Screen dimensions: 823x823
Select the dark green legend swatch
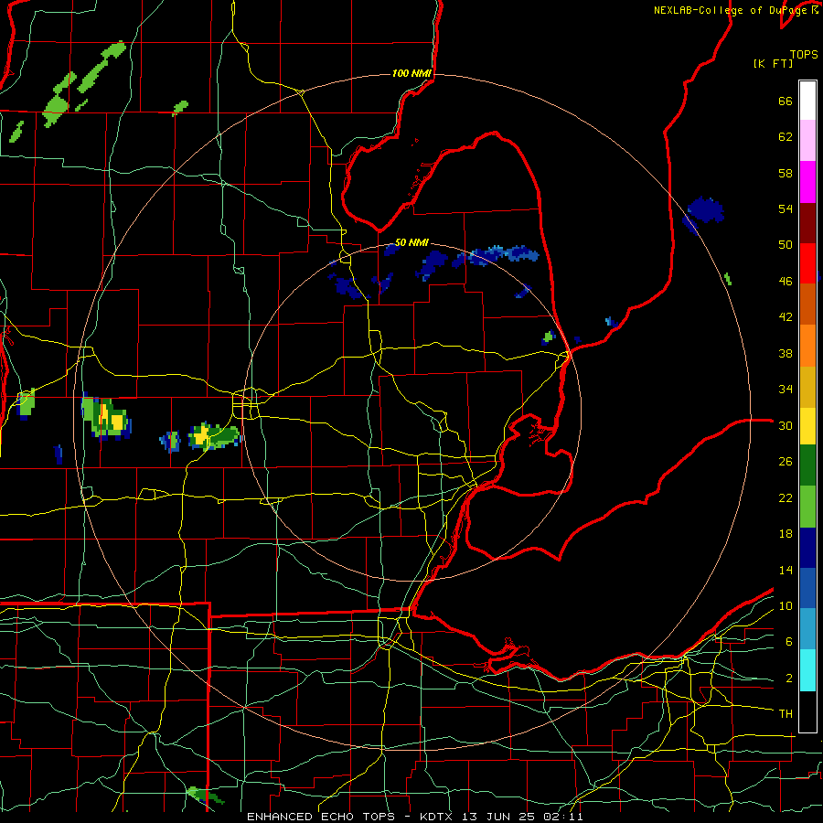pyautogui.click(x=807, y=465)
